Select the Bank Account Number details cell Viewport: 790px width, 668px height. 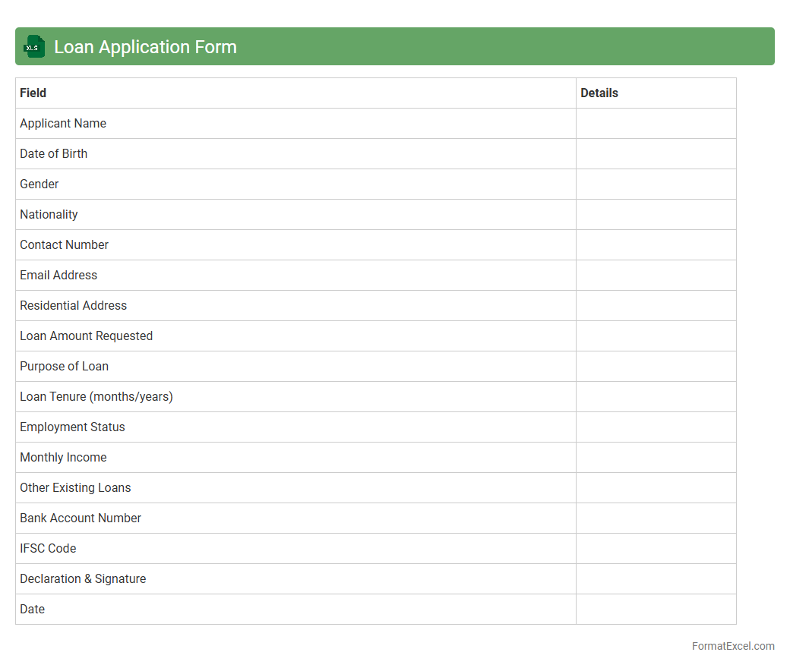[x=656, y=518]
